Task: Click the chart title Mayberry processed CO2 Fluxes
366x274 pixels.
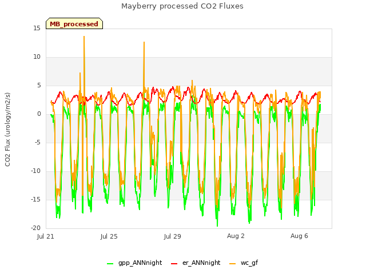Action: pyautogui.click(x=182, y=6)
